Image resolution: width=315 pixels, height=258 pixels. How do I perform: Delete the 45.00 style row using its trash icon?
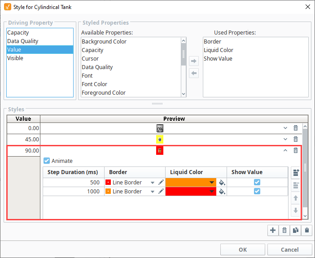296,139
